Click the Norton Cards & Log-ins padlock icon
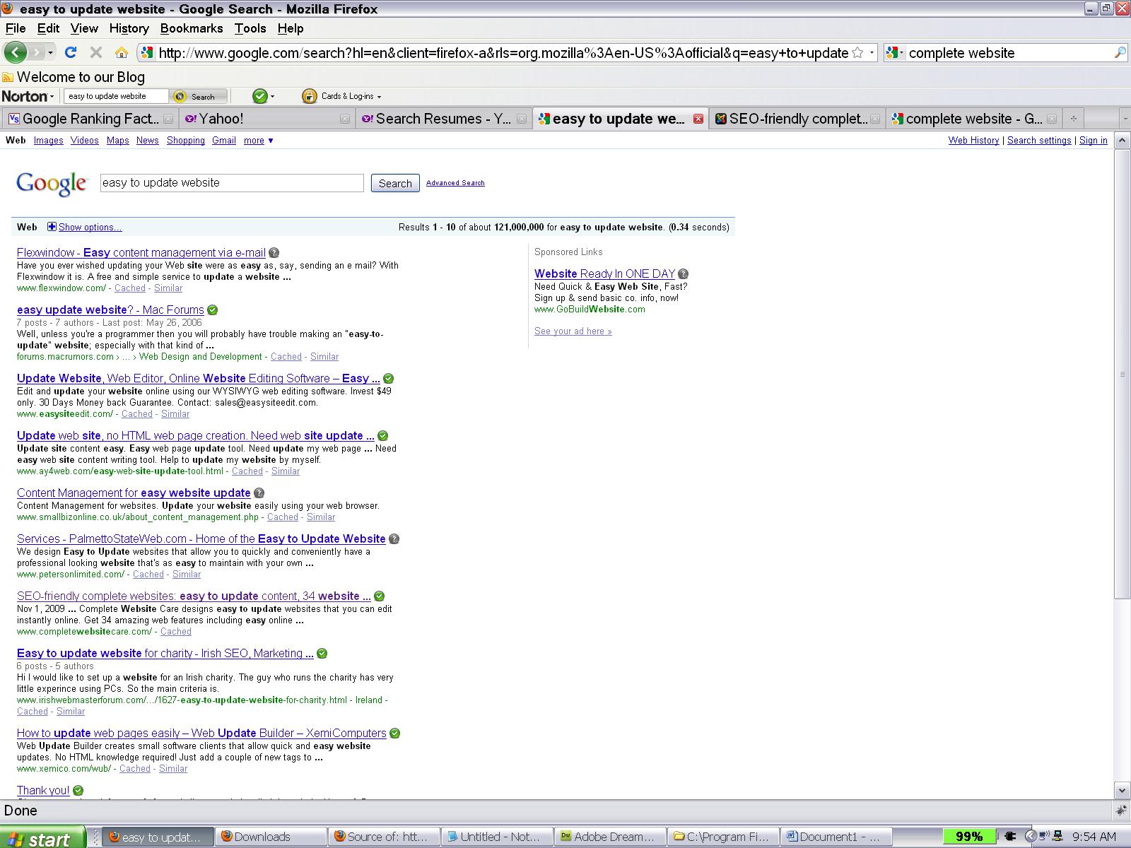1131x848 pixels. pyautogui.click(x=309, y=96)
